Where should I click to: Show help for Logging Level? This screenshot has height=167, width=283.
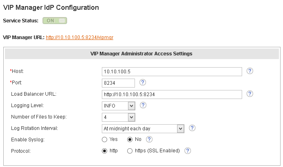pyautogui.click(x=143, y=105)
